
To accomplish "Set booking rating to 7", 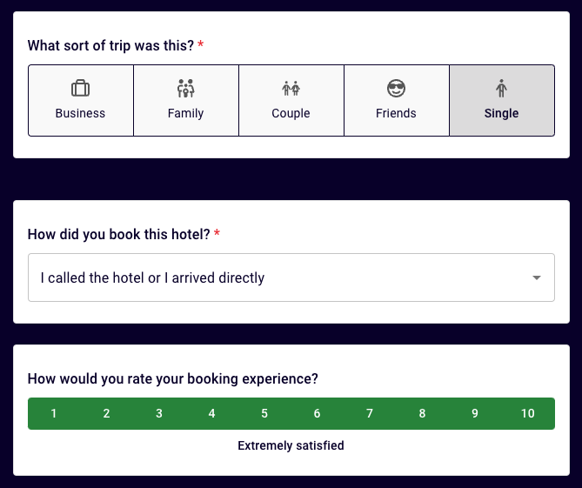I will tap(370, 413).
